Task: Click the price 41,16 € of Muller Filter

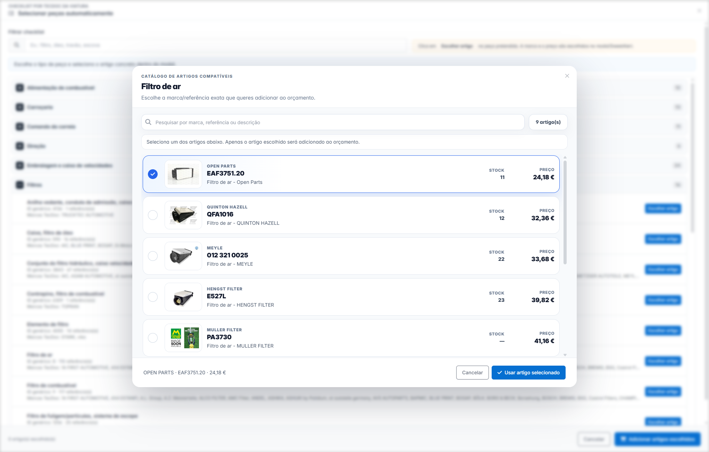Action: click(544, 341)
